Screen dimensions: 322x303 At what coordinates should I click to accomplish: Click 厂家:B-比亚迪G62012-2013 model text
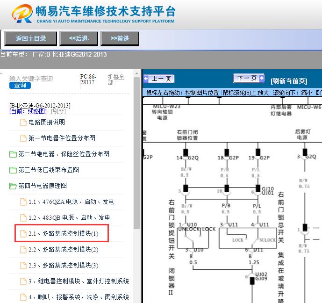point(70,54)
